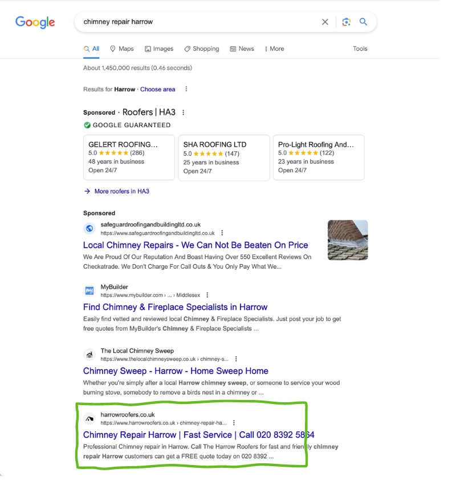The width and height of the screenshot is (456, 485).
Task: Expand the More search categories menu
Action: coord(274,49)
